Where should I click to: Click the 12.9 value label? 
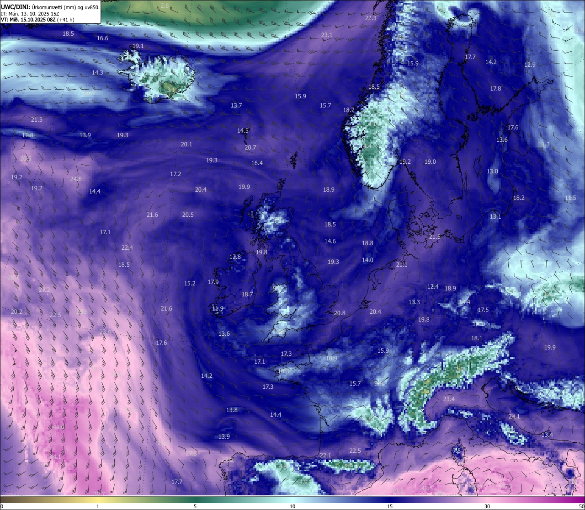(x=530, y=65)
